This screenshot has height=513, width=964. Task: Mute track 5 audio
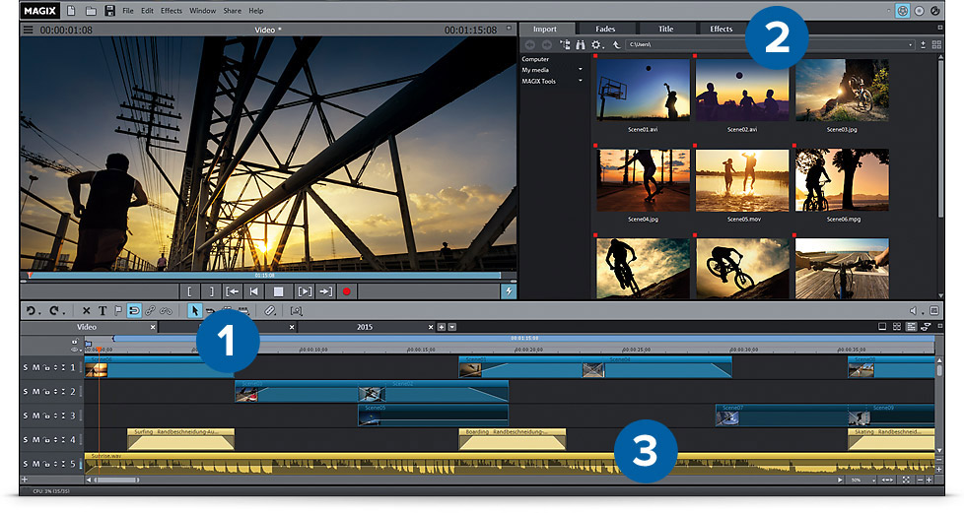pyautogui.click(x=35, y=464)
